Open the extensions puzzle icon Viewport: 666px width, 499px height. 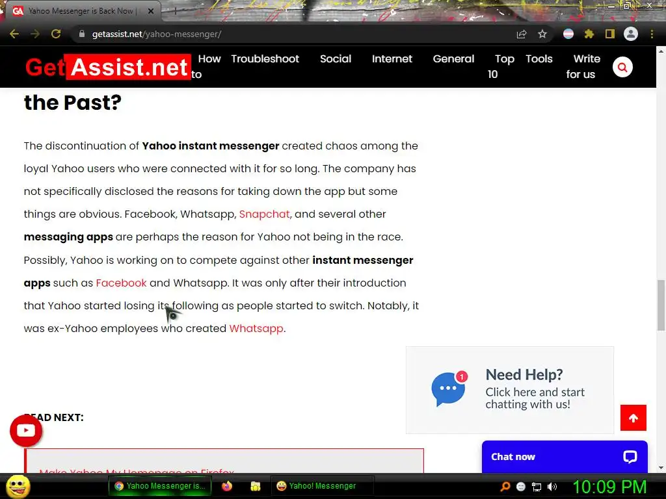pyautogui.click(x=589, y=34)
